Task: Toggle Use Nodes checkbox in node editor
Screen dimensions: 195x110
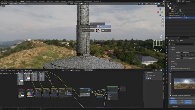Action: point(25,70)
